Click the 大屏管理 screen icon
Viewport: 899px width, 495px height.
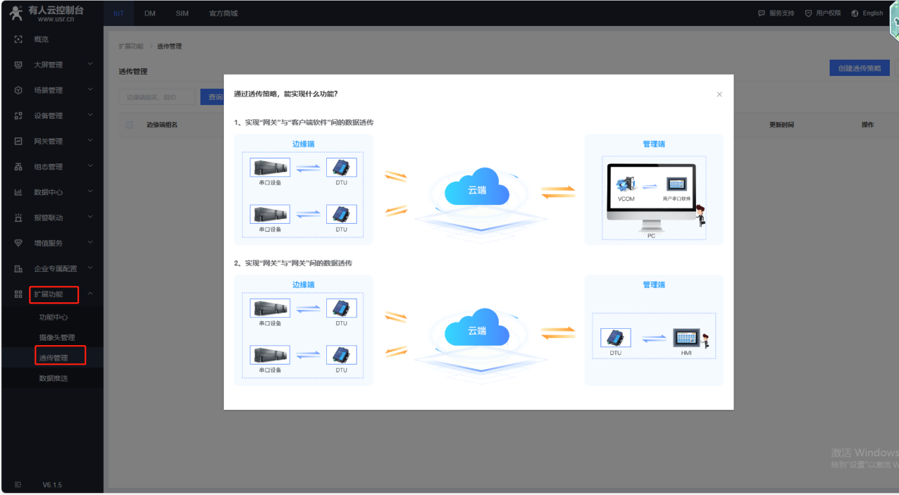[18, 65]
